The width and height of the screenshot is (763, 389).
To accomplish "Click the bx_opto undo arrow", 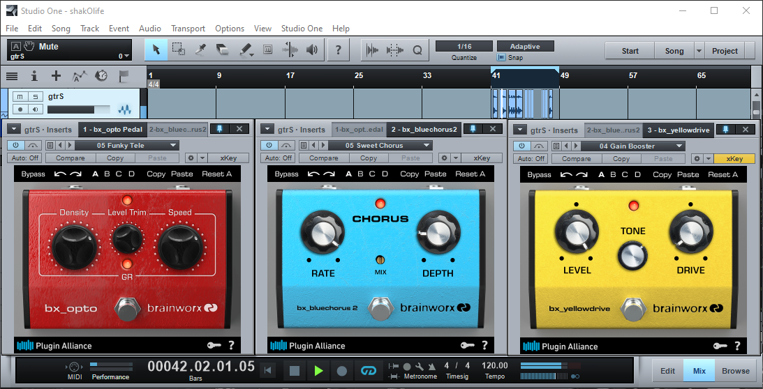I will click(x=60, y=174).
